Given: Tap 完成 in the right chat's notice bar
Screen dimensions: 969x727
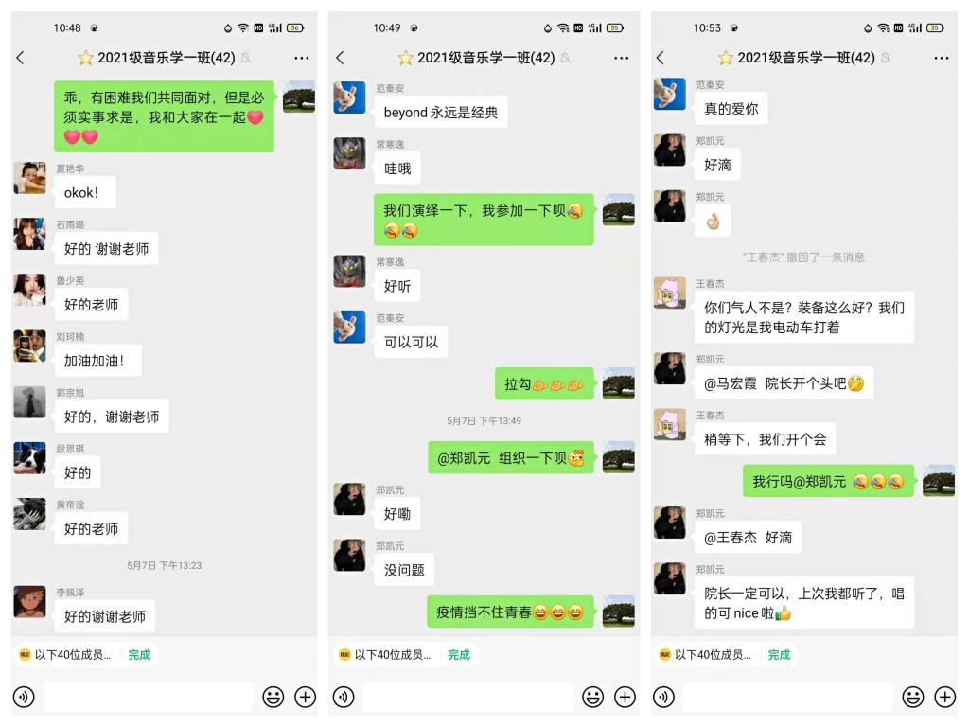Looking at the screenshot, I should tap(779, 655).
